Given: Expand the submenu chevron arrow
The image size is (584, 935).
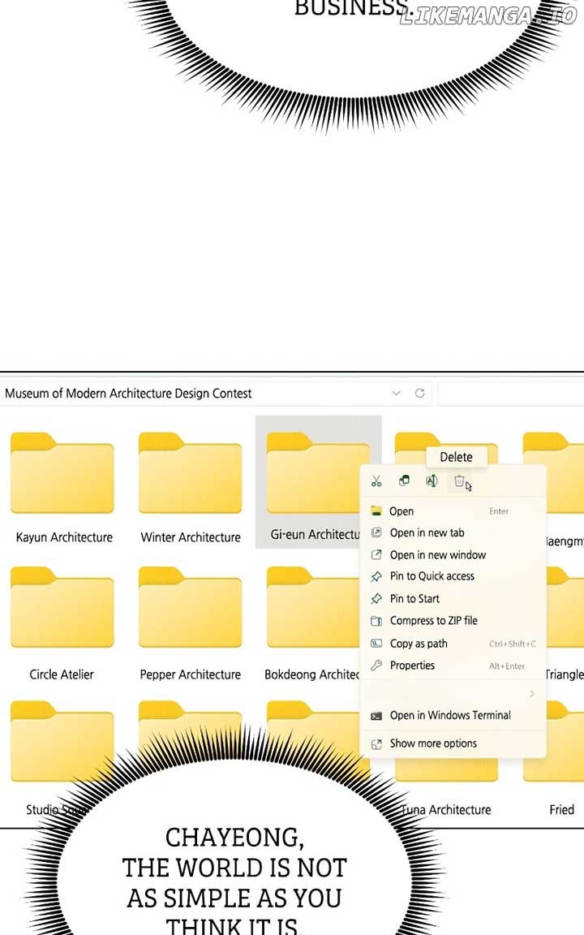Looking at the screenshot, I should pyautogui.click(x=532, y=694).
